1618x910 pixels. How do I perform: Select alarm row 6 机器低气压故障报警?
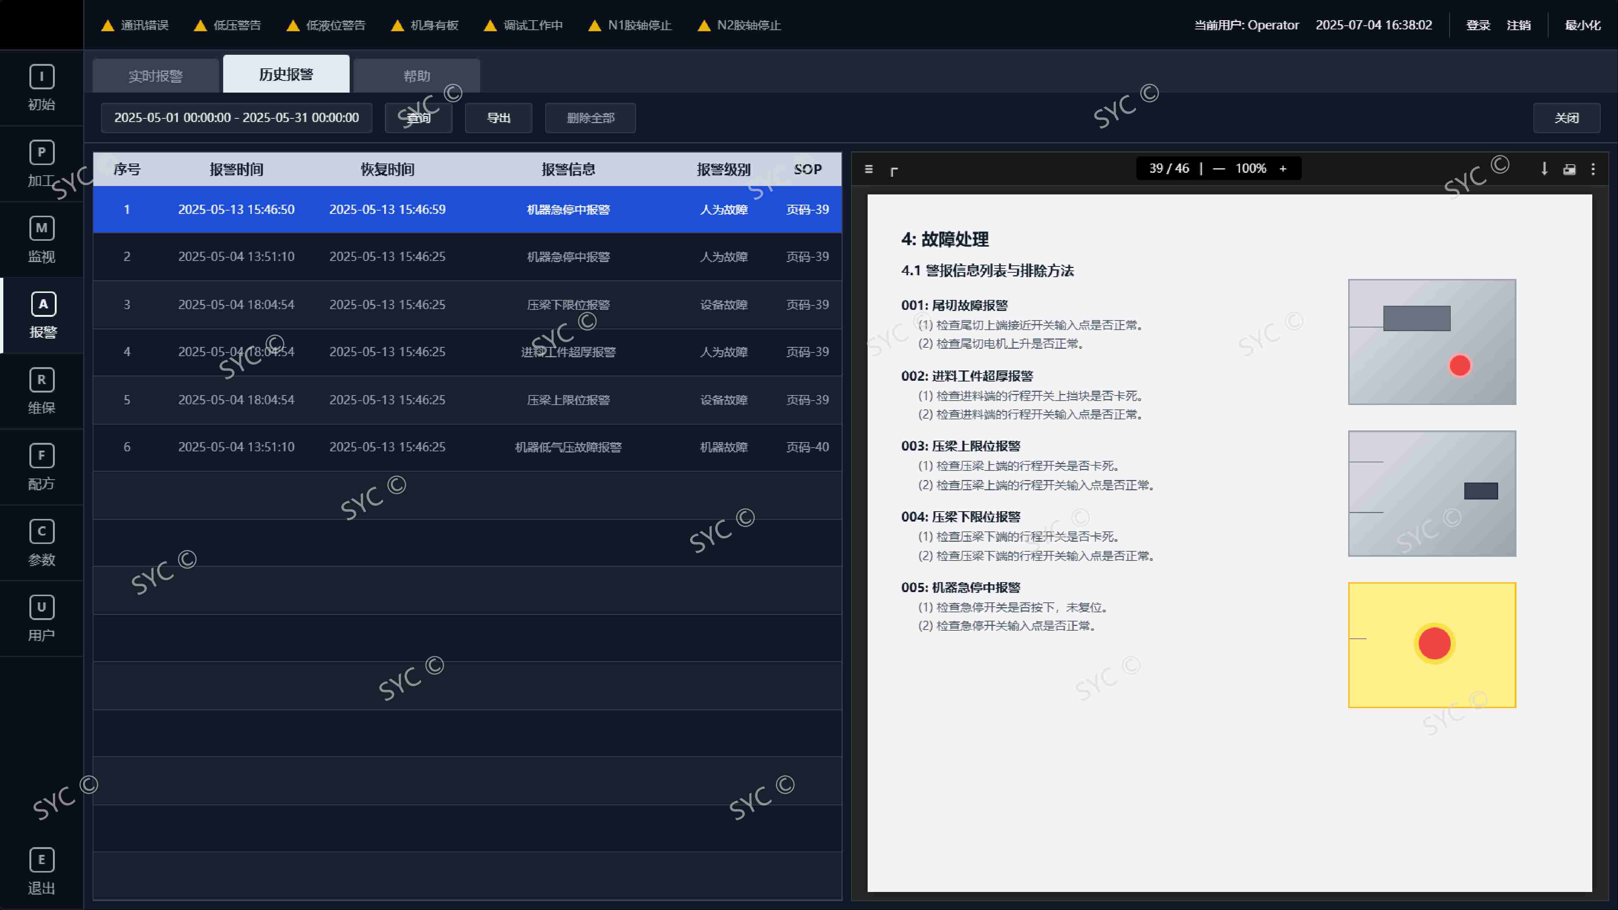(467, 447)
